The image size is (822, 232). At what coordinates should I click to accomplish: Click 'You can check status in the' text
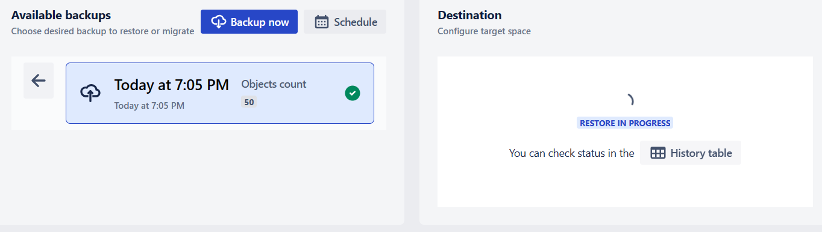click(572, 153)
